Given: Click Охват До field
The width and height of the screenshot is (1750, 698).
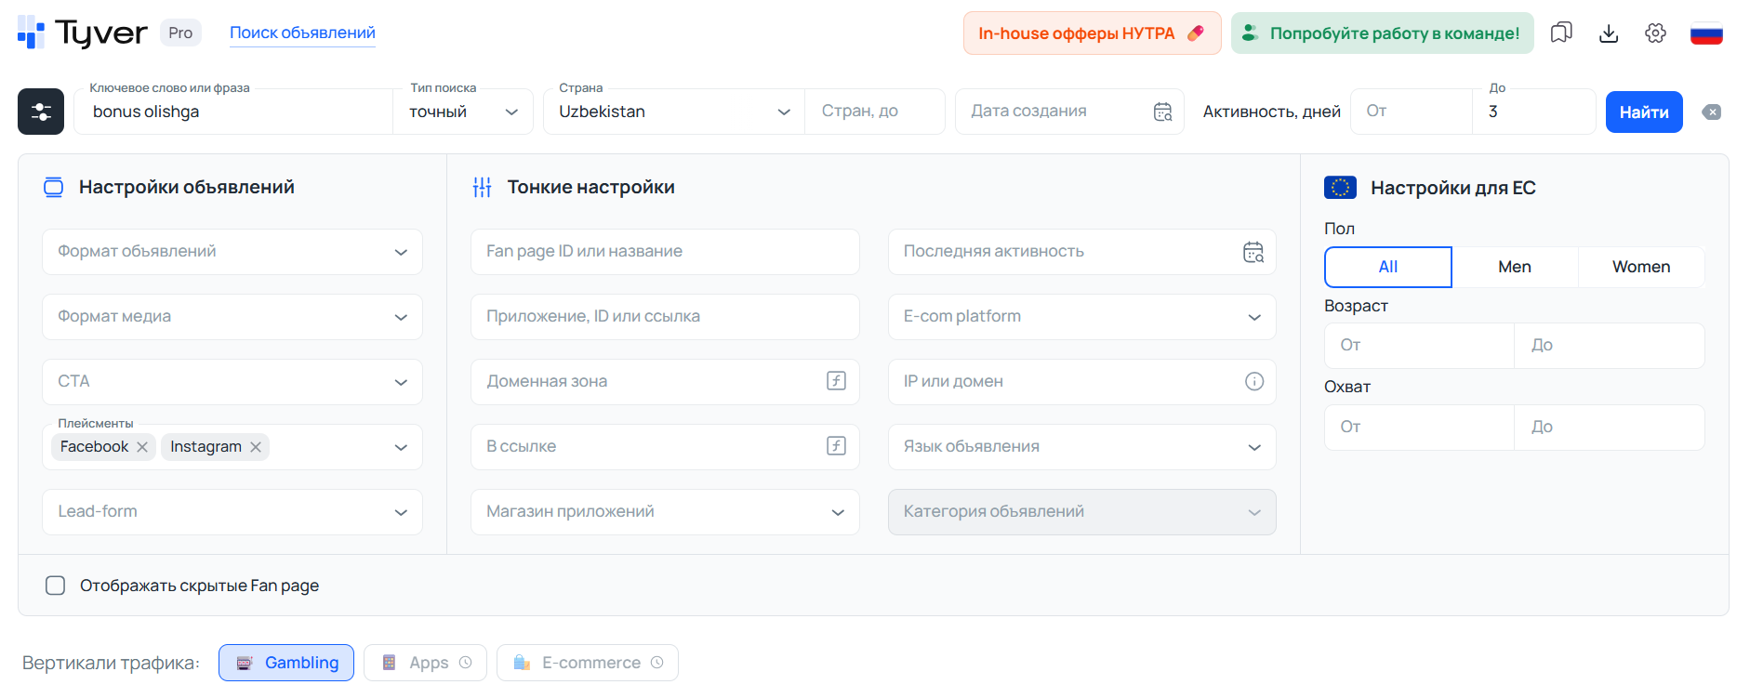Looking at the screenshot, I should click(1610, 428).
